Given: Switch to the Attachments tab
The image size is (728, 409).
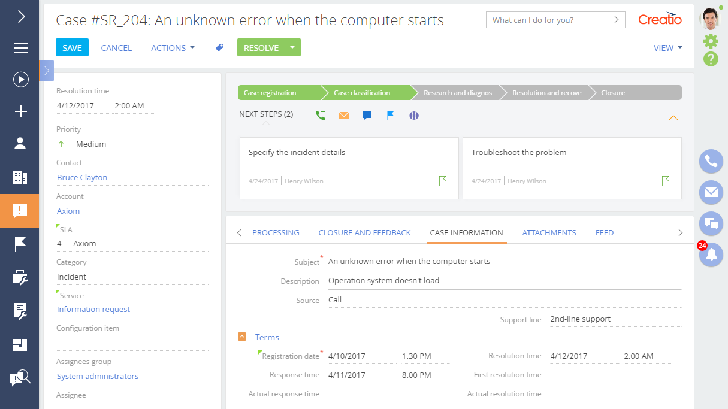Looking at the screenshot, I should pos(549,232).
